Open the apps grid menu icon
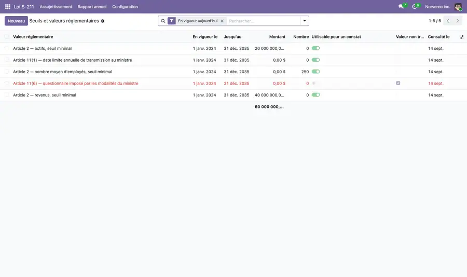 pos(8,7)
